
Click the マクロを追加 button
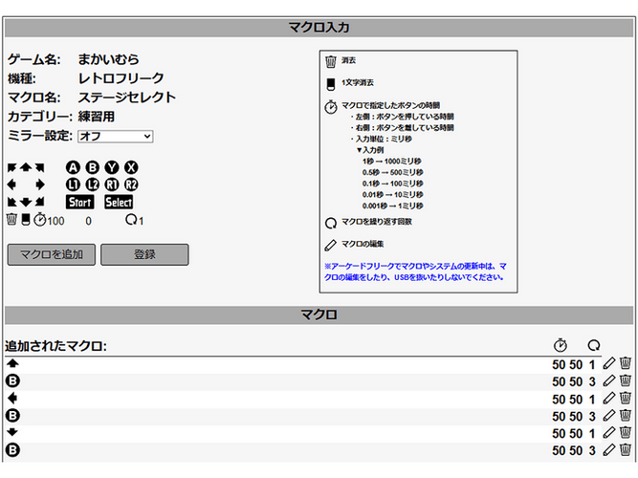52,254
